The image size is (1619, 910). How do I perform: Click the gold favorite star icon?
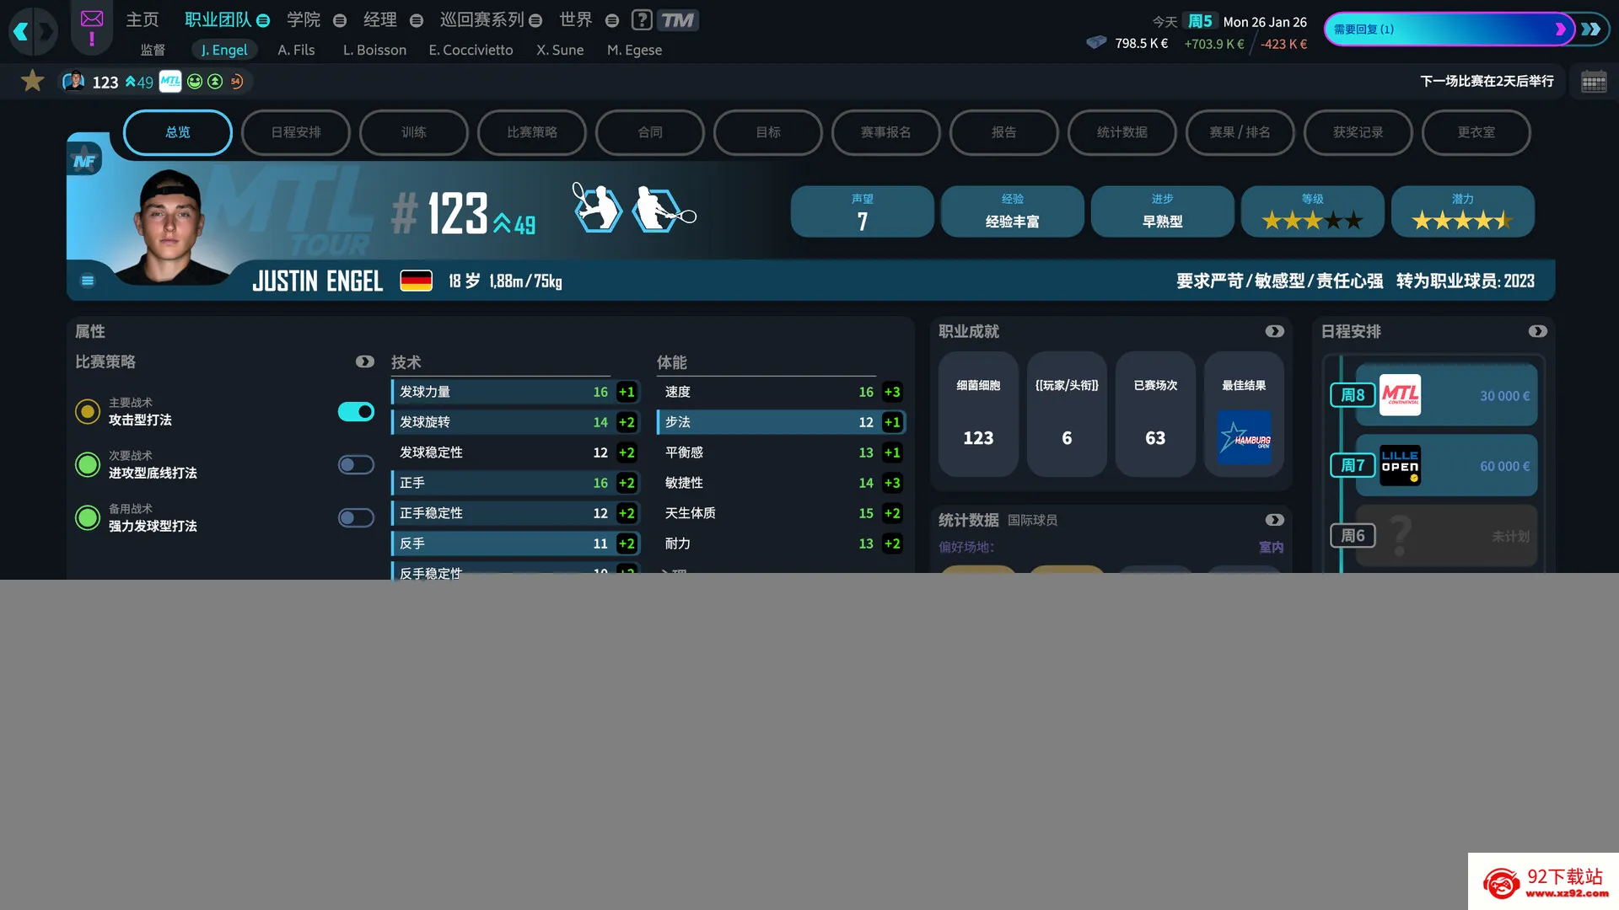coord(33,81)
